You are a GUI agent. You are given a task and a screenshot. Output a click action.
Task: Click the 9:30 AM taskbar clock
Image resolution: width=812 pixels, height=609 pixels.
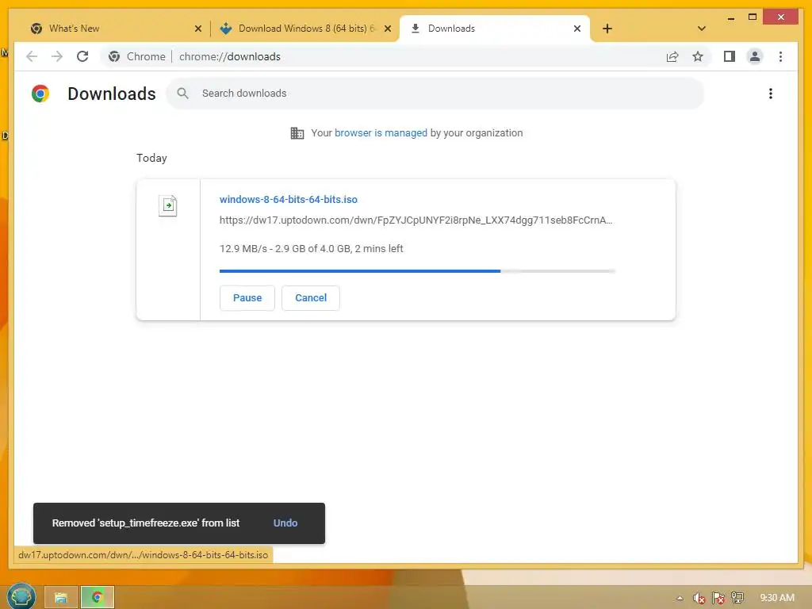pos(777,598)
